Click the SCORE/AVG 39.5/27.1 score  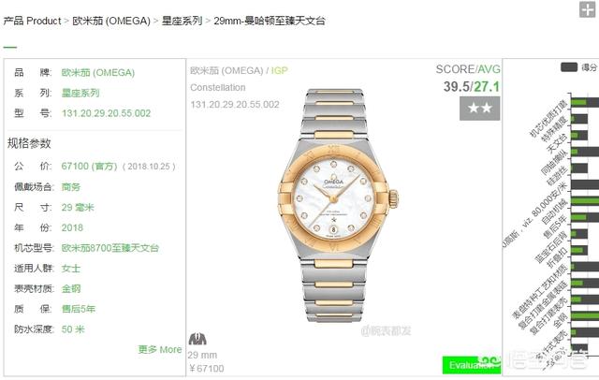coord(472,86)
